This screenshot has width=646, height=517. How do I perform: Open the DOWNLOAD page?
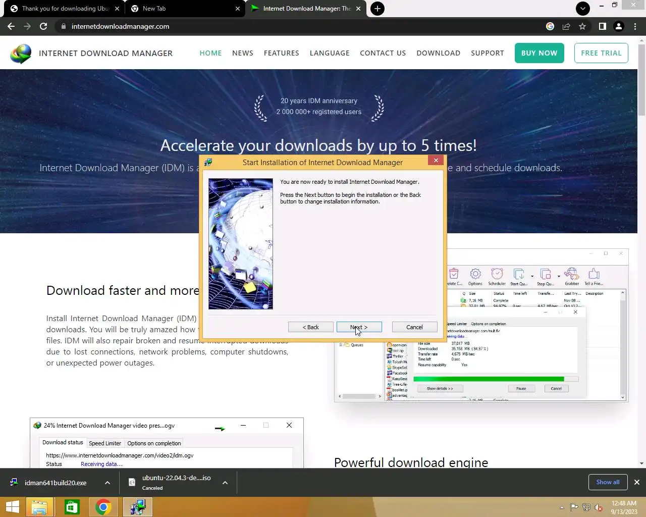point(439,53)
